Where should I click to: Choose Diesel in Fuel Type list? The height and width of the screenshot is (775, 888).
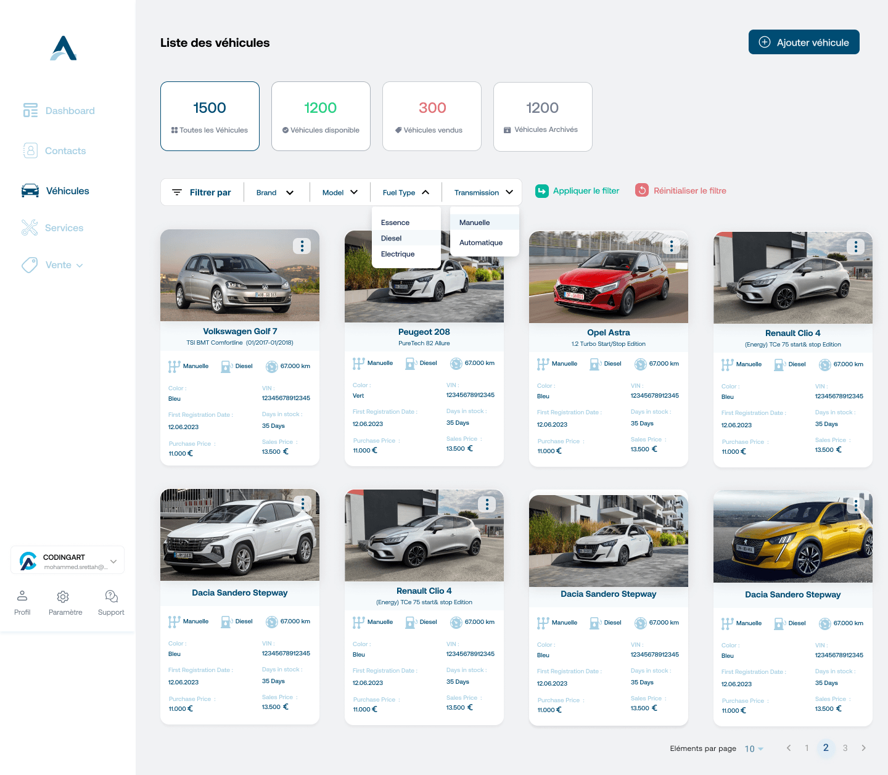(406, 238)
